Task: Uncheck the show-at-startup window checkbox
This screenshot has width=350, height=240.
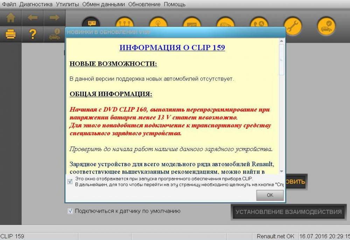Action: (70, 182)
